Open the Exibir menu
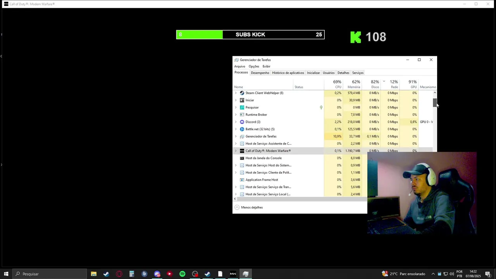The image size is (496, 279). (266, 66)
